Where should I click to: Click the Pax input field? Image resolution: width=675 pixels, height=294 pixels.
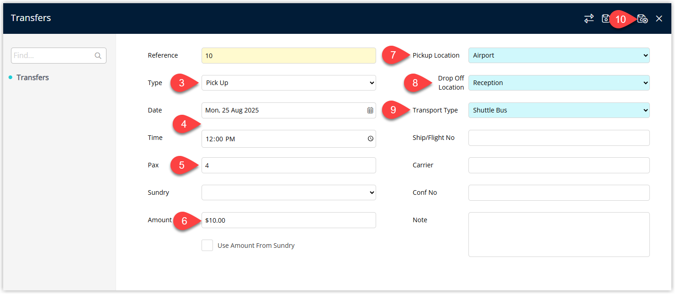(x=288, y=165)
